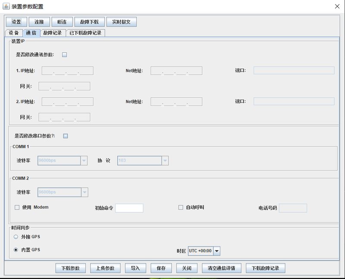The image size is (345, 279).
Task: Click the 设置 button
Action: [16, 22]
